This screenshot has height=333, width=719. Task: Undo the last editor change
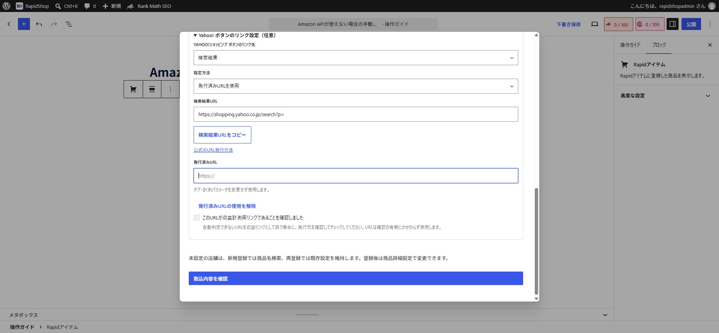click(x=39, y=24)
